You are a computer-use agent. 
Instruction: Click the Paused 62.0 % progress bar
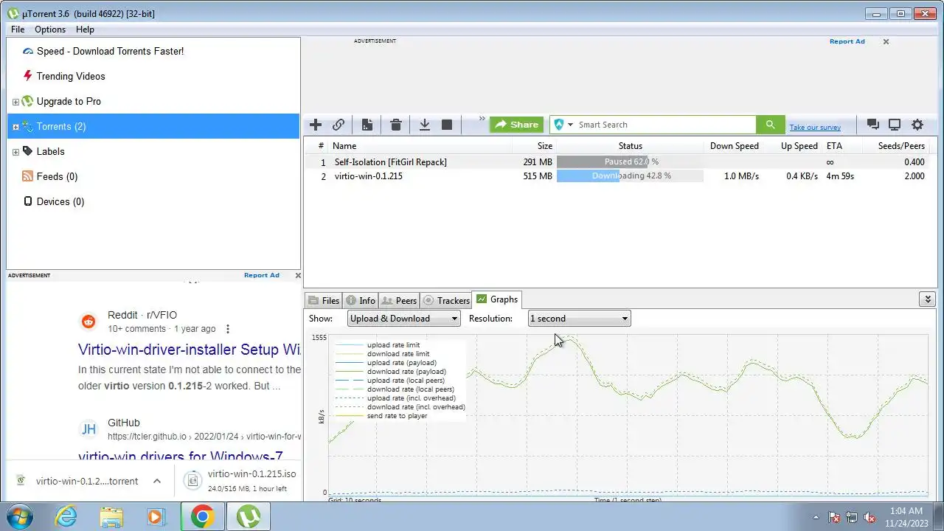(x=630, y=162)
